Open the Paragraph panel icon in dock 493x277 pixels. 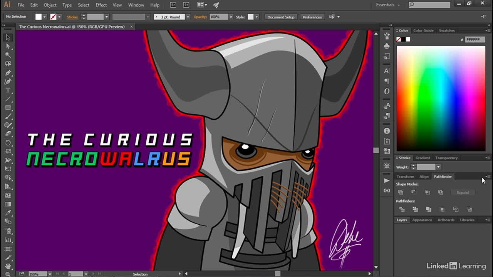pos(387,81)
